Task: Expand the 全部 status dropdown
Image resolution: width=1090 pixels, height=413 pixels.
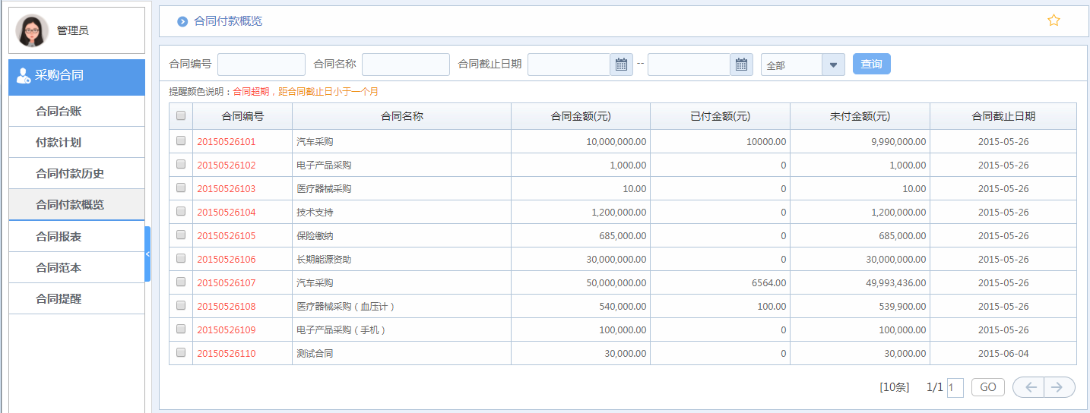Action: [833, 65]
